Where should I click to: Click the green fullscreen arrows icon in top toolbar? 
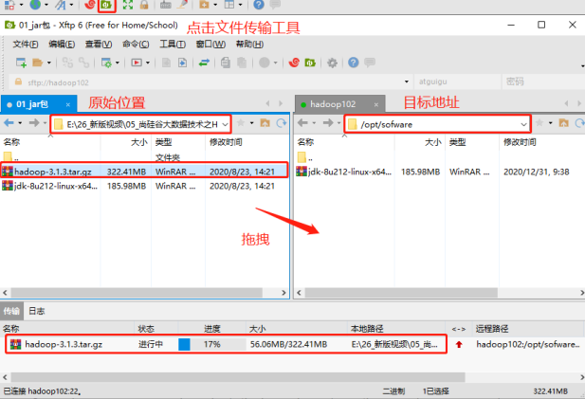[128, 5]
